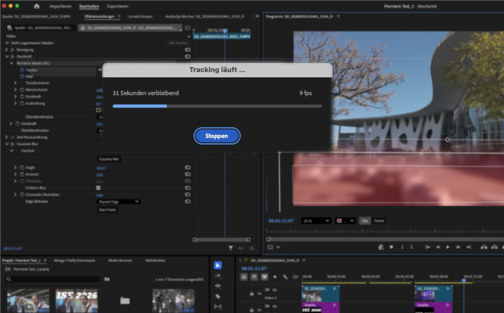Expand the Weiche Kante parameter
Screen dimensions: 504x313
(x=16, y=90)
